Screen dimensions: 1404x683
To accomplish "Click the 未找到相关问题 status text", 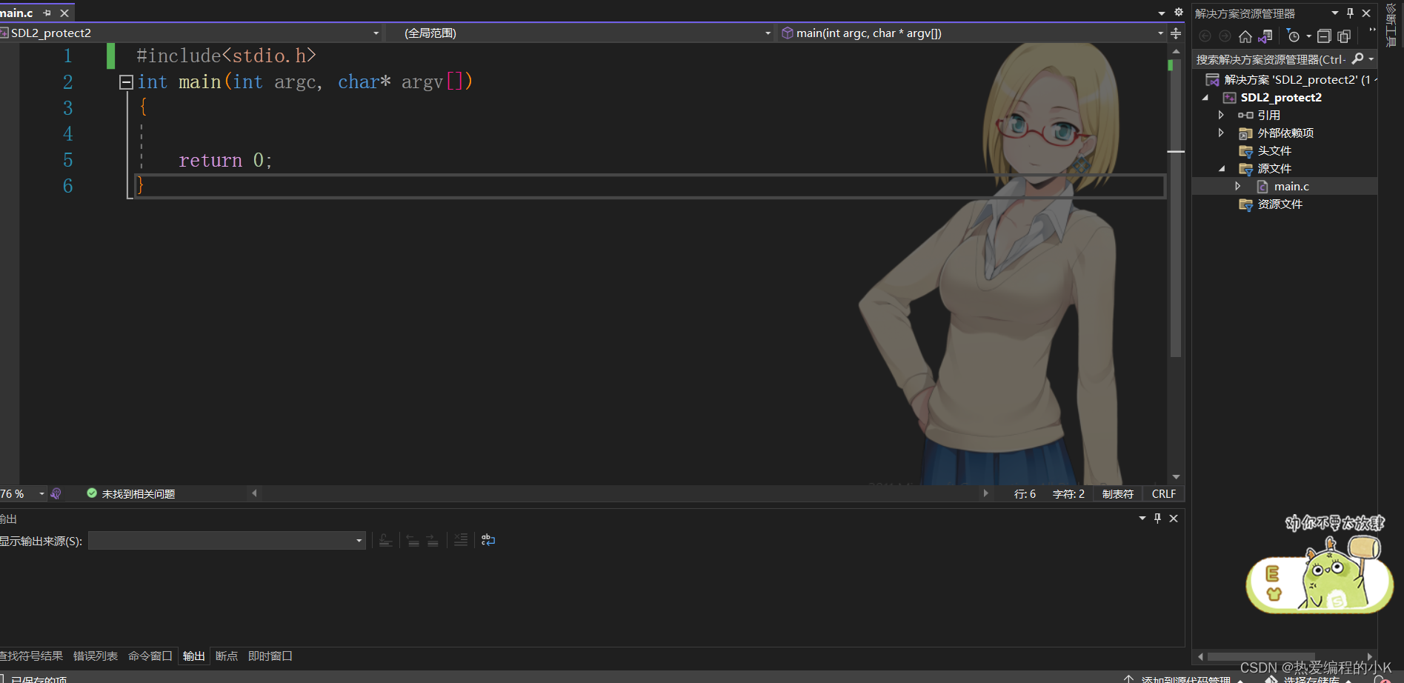I will pyautogui.click(x=138, y=494).
